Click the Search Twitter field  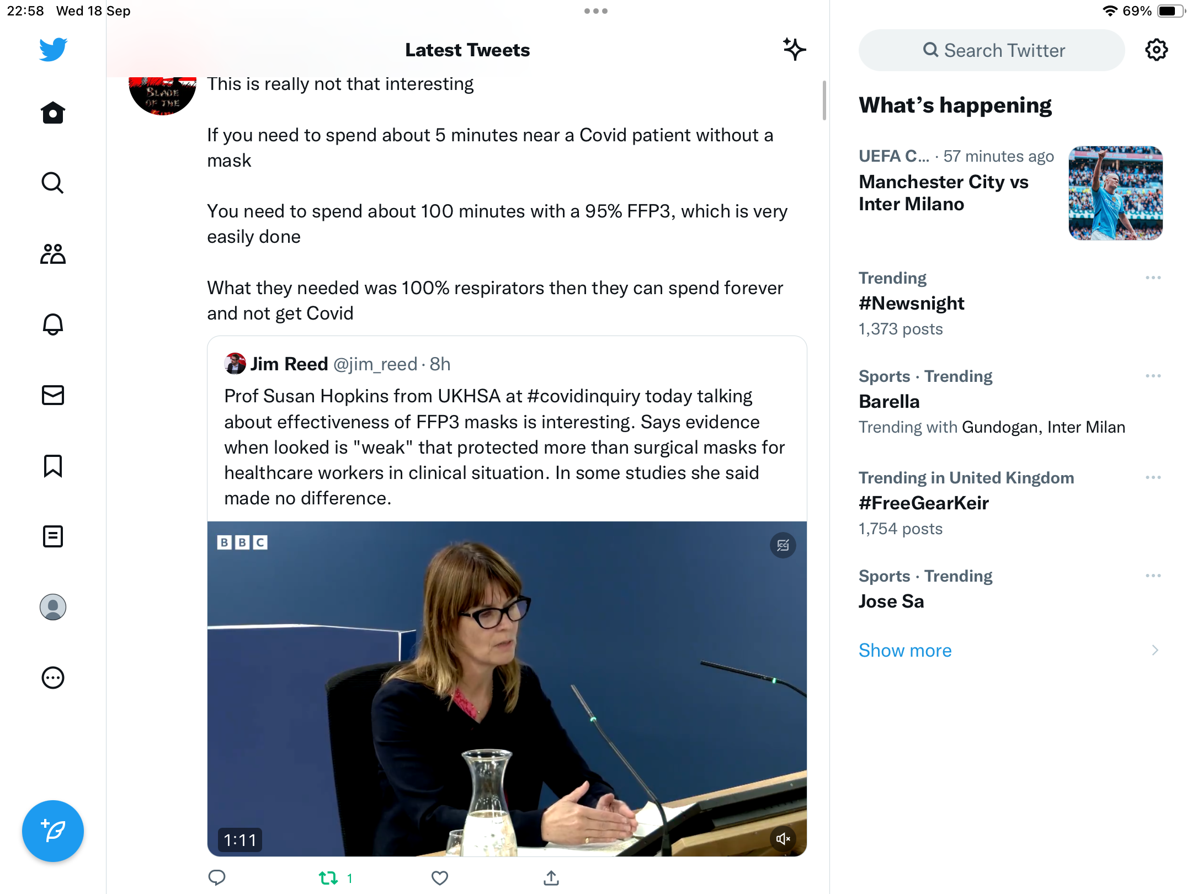[992, 50]
